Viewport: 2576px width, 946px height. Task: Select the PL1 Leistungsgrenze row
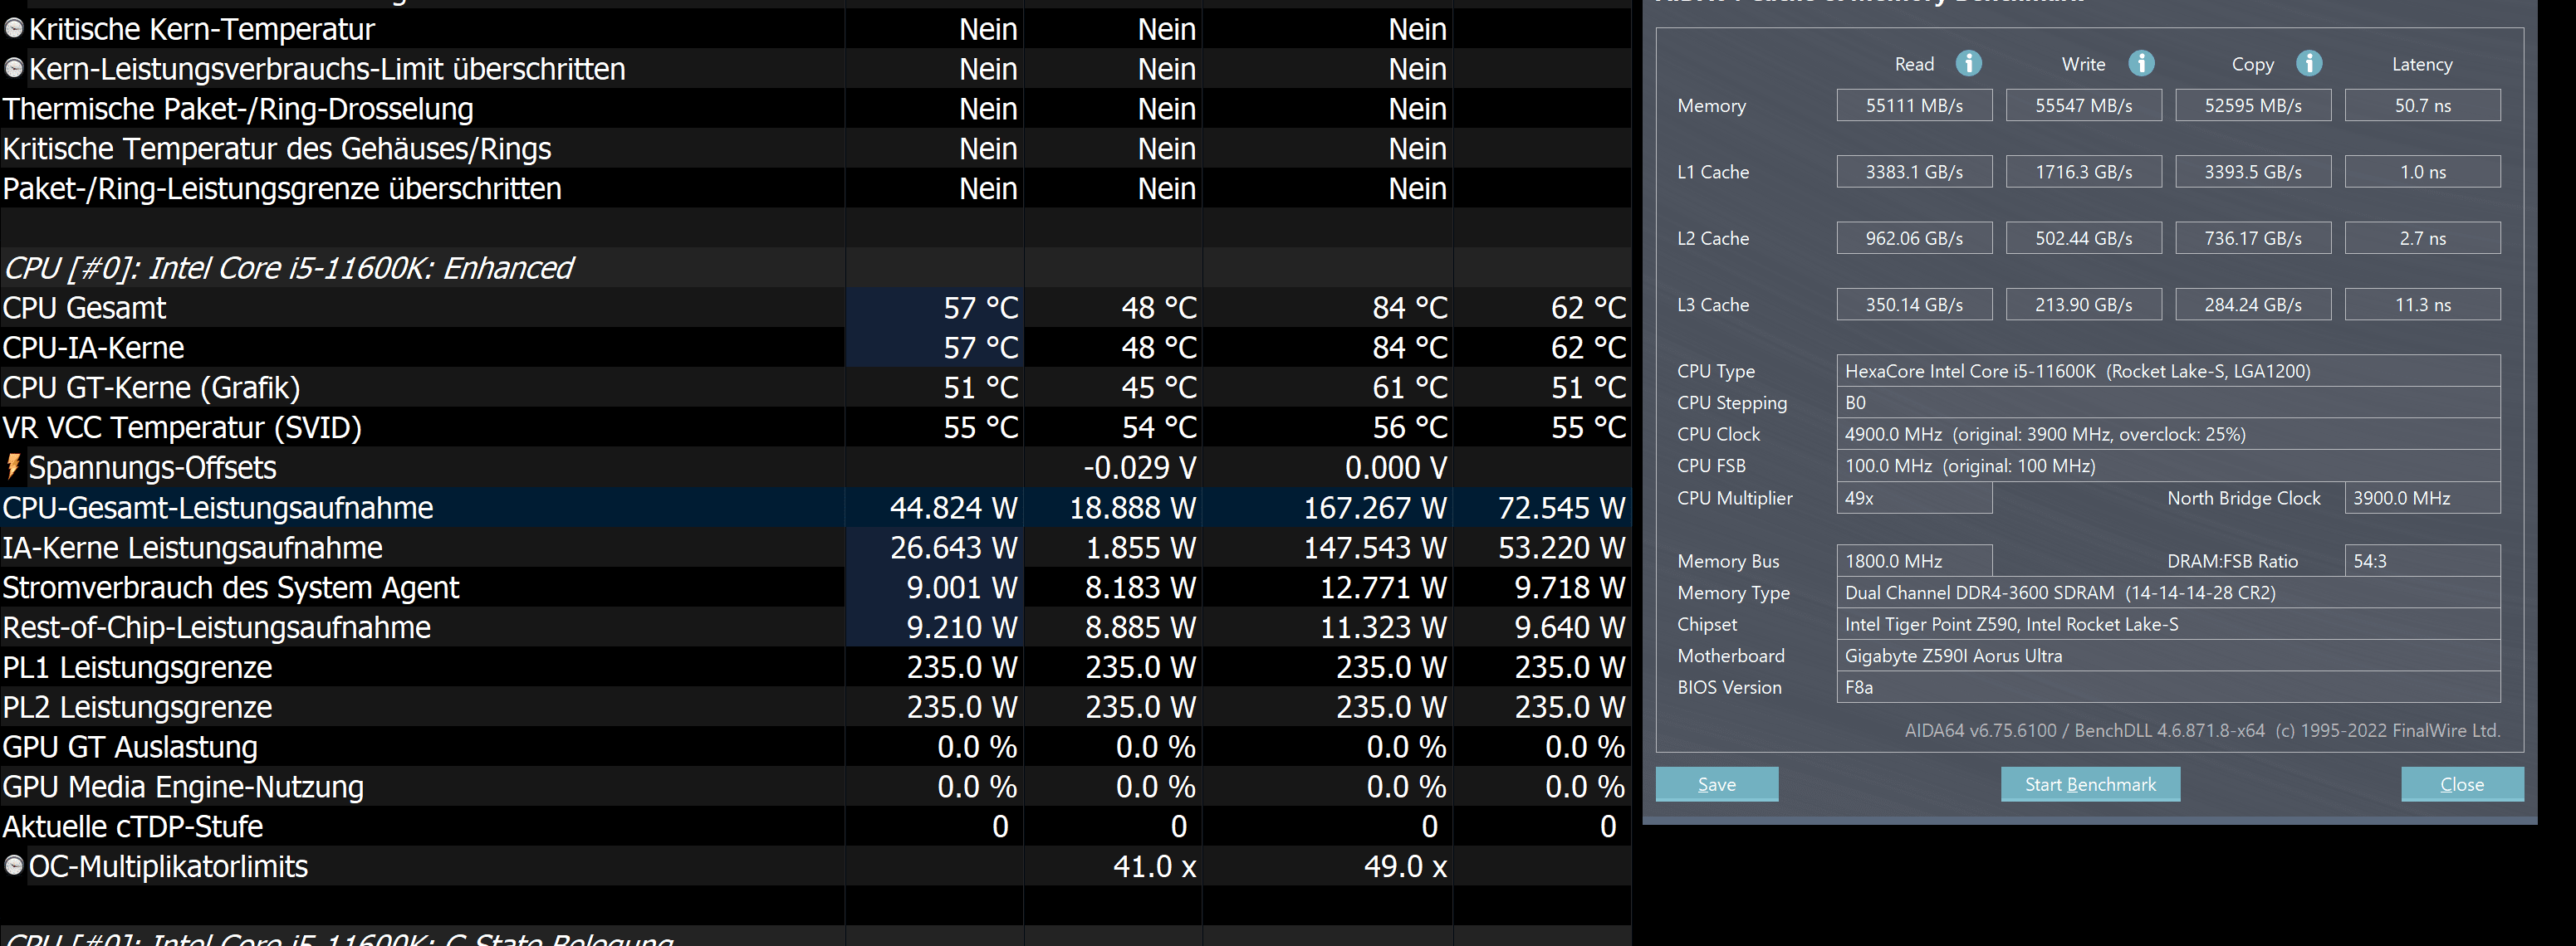tap(138, 667)
